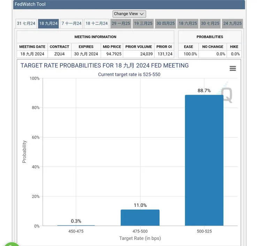Select the 18 十二月24 meeting tab

[97, 23]
